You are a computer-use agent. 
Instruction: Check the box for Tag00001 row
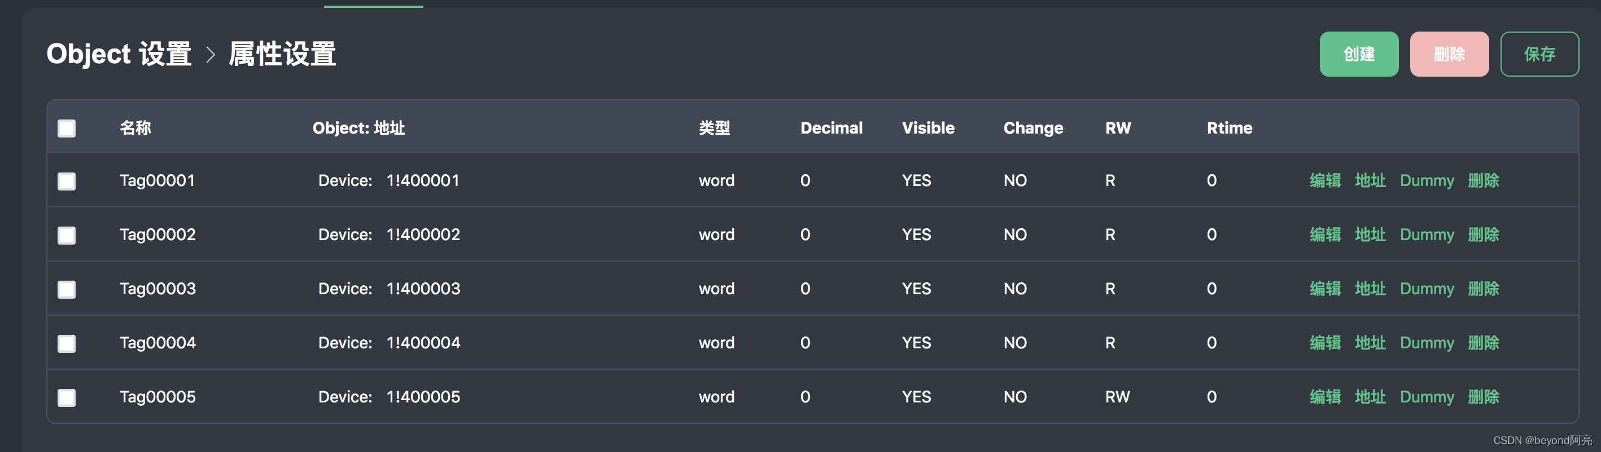(x=67, y=181)
